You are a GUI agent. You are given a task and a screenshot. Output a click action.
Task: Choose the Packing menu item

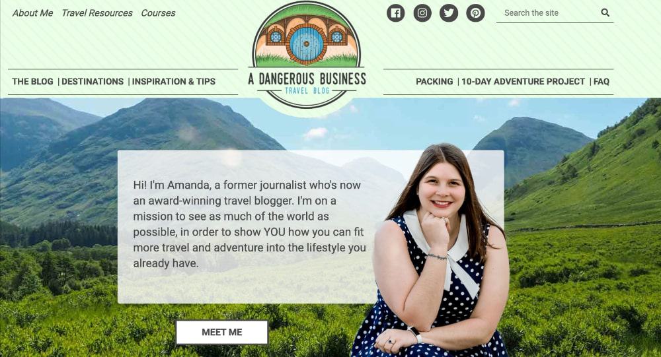tap(434, 82)
